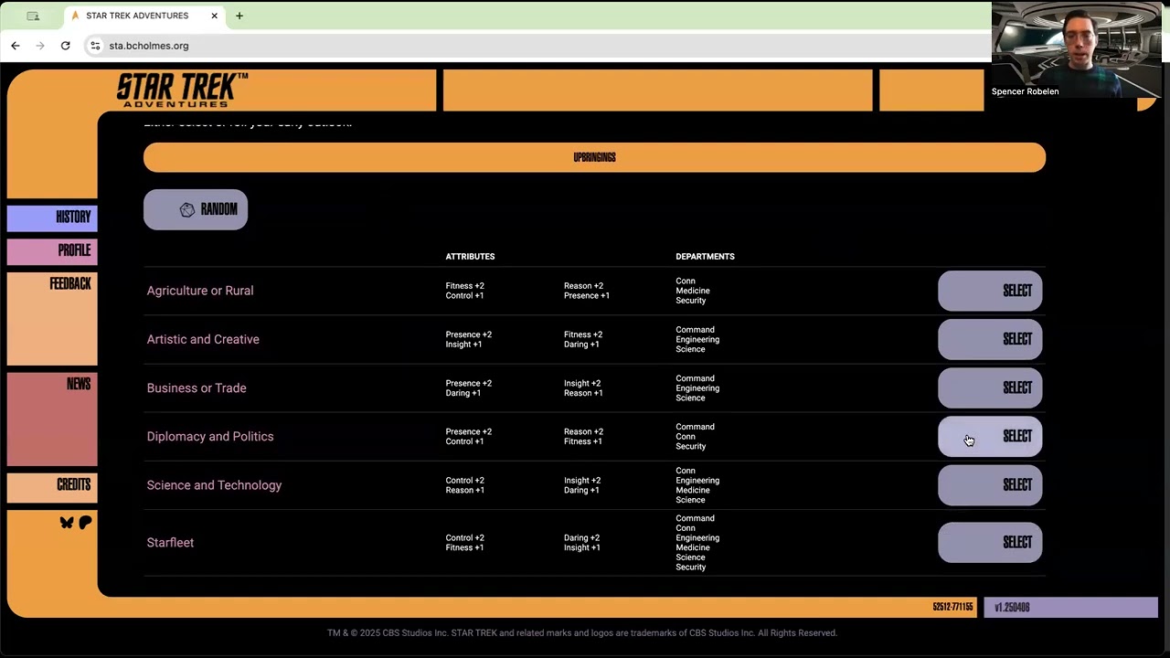1170x658 pixels.
Task: Click 'Control +2' in the Starfleet row
Action: pyautogui.click(x=464, y=538)
